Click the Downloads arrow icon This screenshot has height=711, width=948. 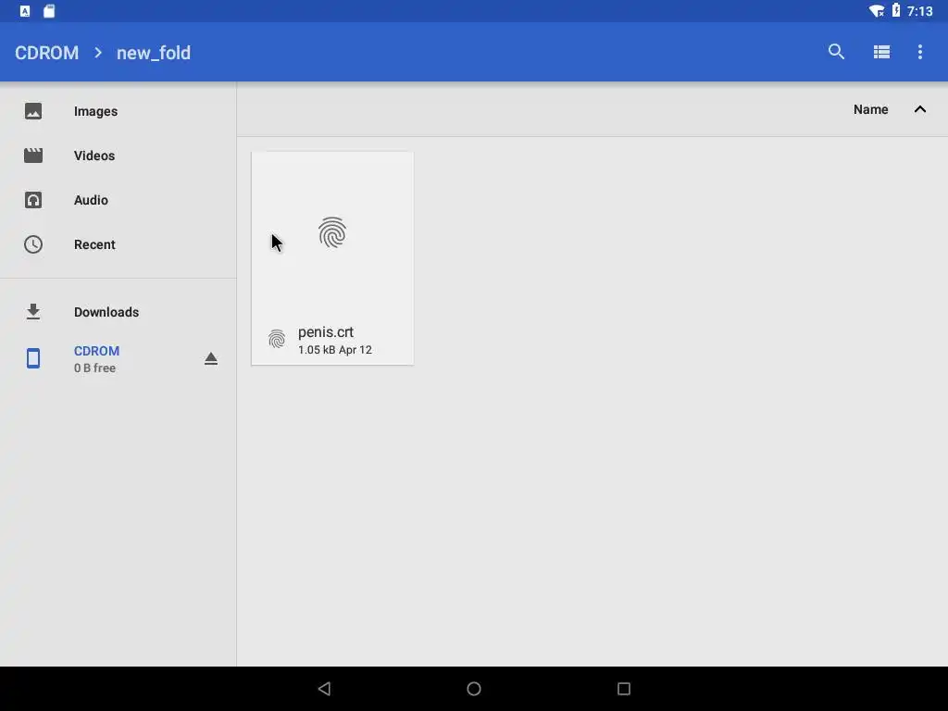pos(33,312)
